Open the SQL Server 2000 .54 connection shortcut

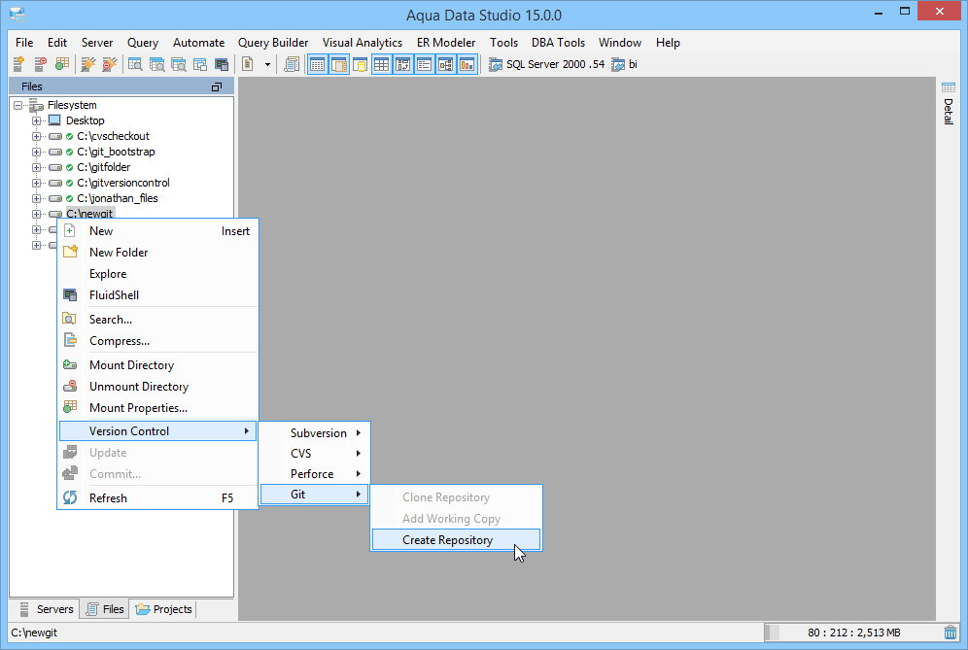[x=547, y=64]
